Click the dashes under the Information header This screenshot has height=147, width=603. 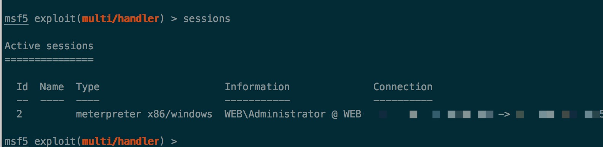click(257, 100)
